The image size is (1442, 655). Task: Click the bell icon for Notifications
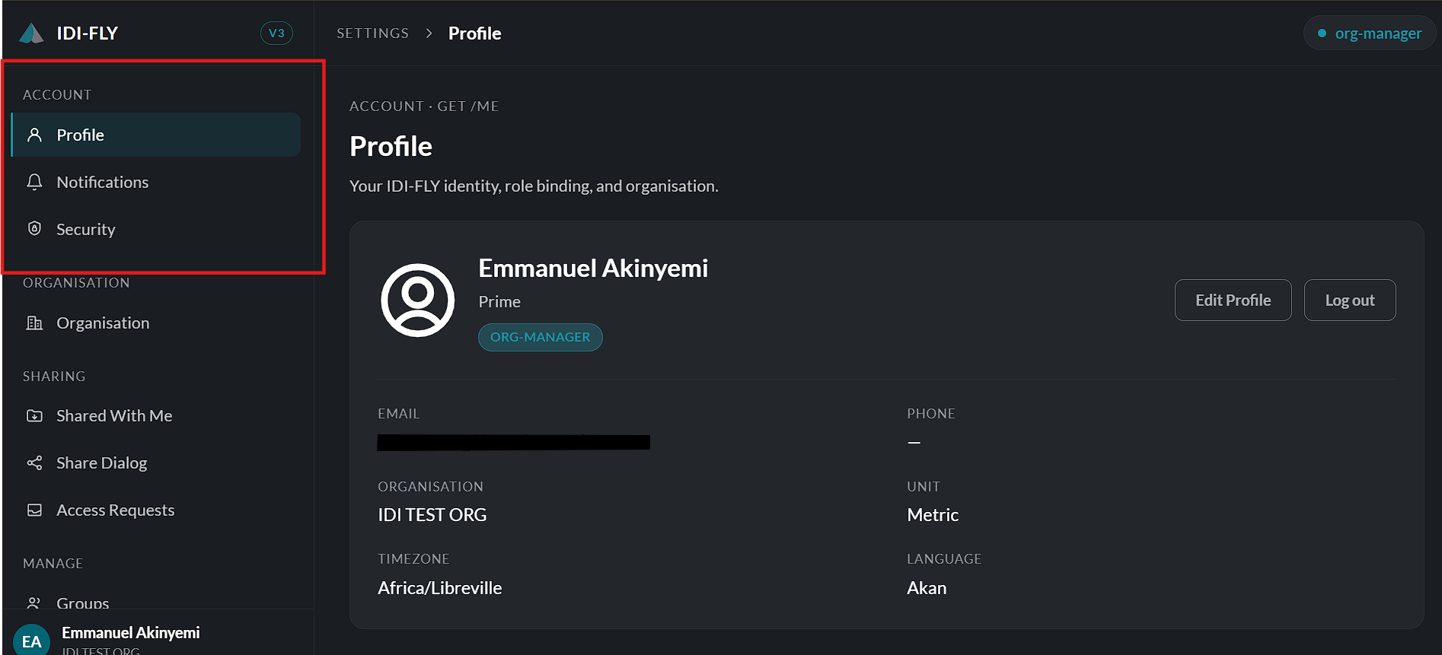34,182
